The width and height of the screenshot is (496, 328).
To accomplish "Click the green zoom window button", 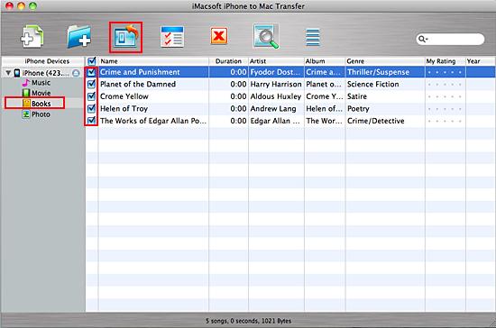I will point(32,5).
